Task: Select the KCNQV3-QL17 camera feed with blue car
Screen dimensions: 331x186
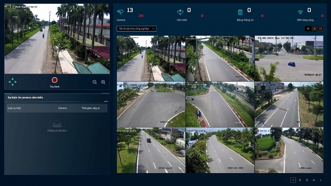Action: pyautogui.click(x=289, y=58)
